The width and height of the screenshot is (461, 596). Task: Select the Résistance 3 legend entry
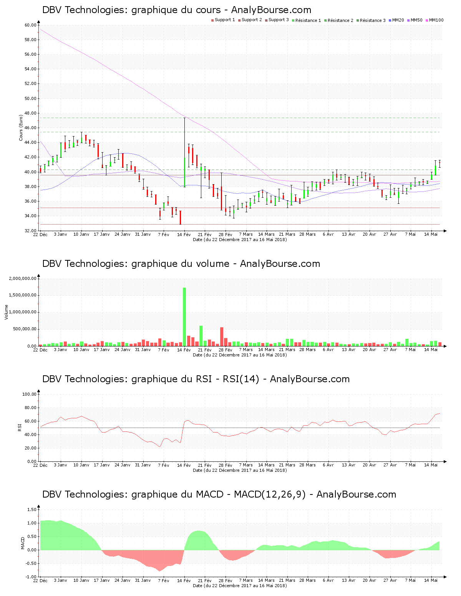point(371,20)
